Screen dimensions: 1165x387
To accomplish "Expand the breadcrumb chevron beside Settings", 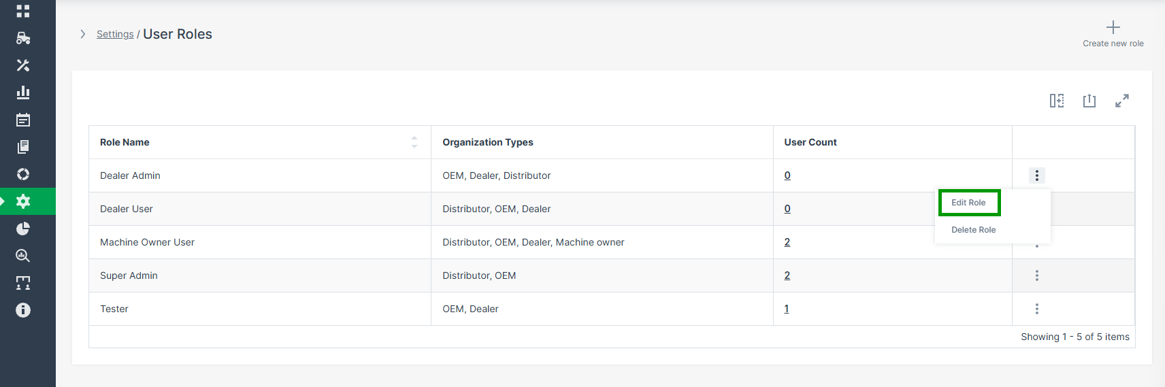I will [83, 34].
